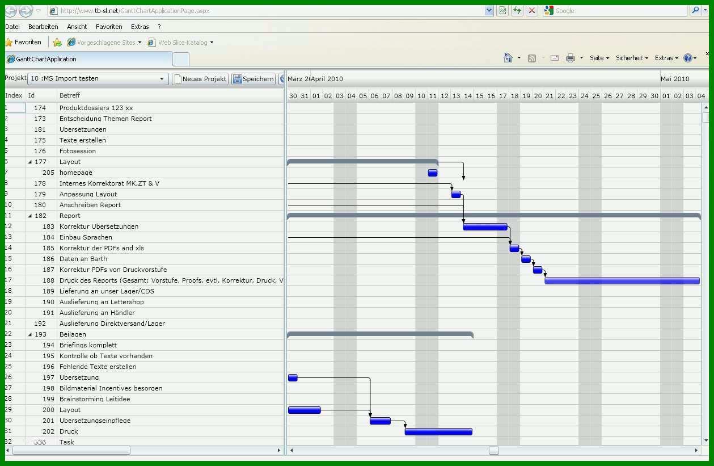Click the RSS feeds icon

pyautogui.click(x=532, y=58)
